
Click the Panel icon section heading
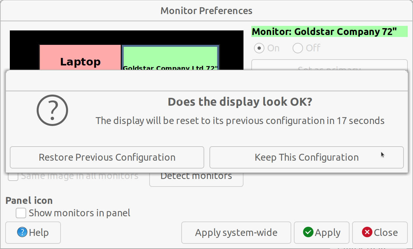click(x=29, y=200)
